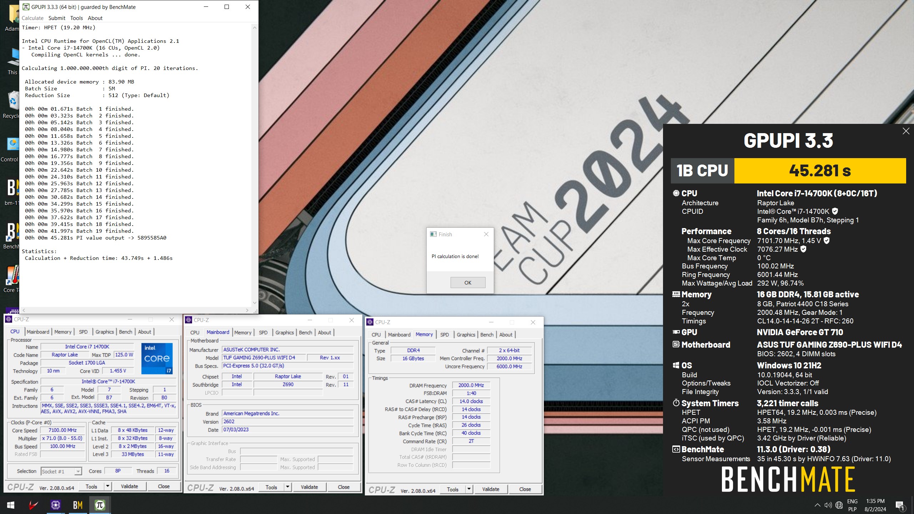Click the GPUPI horizontal scrollbar right arrow
The image size is (914, 514).
pos(247,310)
